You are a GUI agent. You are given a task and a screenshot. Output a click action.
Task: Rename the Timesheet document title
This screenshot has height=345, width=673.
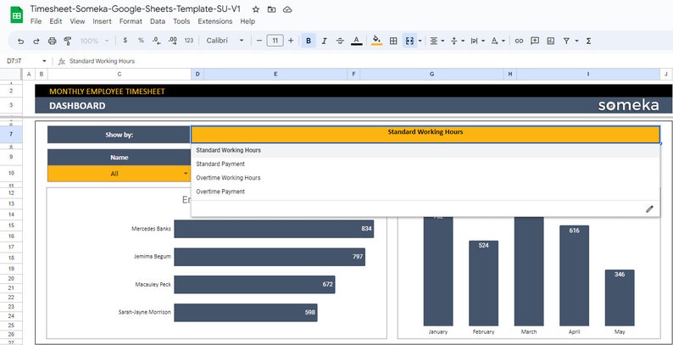136,9
